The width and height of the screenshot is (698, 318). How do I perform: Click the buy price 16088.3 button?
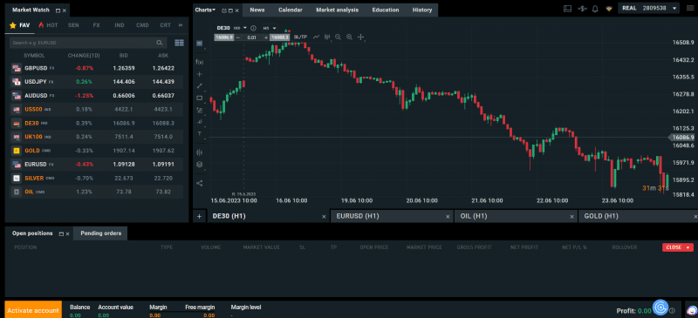pos(279,37)
